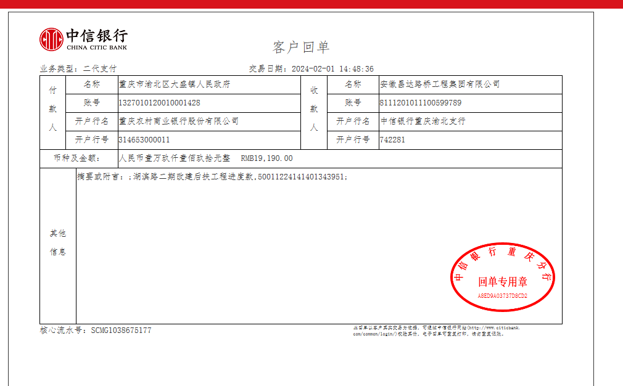Click the 客户回单 title heading
The width and height of the screenshot is (623, 386).
click(x=301, y=47)
